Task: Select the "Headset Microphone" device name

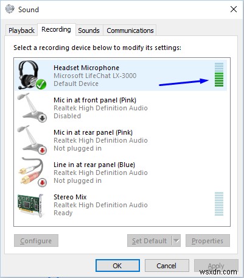Action: coord(86,68)
